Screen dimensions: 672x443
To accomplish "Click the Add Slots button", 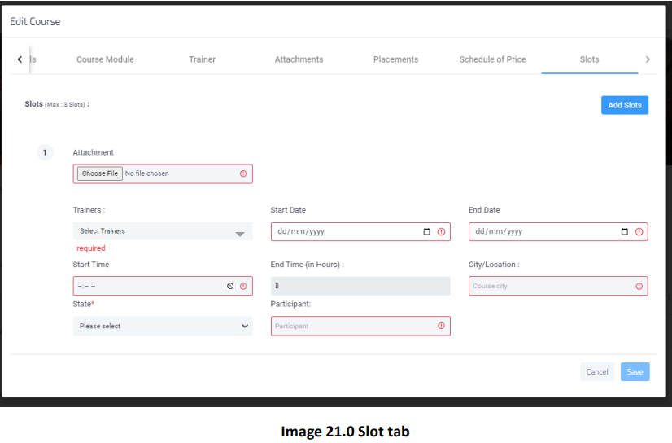I will 625,105.
